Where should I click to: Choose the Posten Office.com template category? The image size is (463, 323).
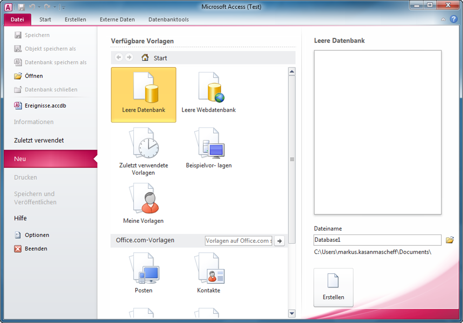143,273
